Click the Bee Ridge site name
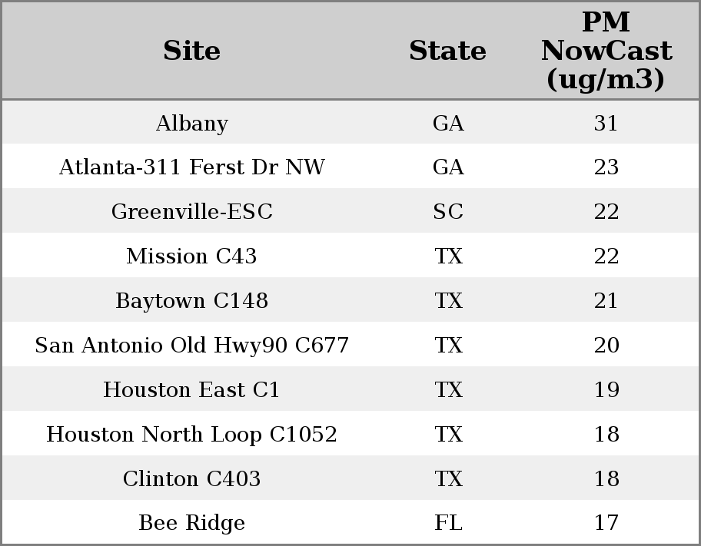The height and width of the screenshot is (546, 701). tap(191, 523)
